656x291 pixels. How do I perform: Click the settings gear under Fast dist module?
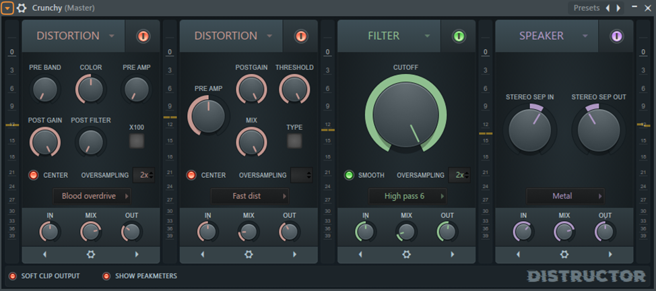[249, 254]
